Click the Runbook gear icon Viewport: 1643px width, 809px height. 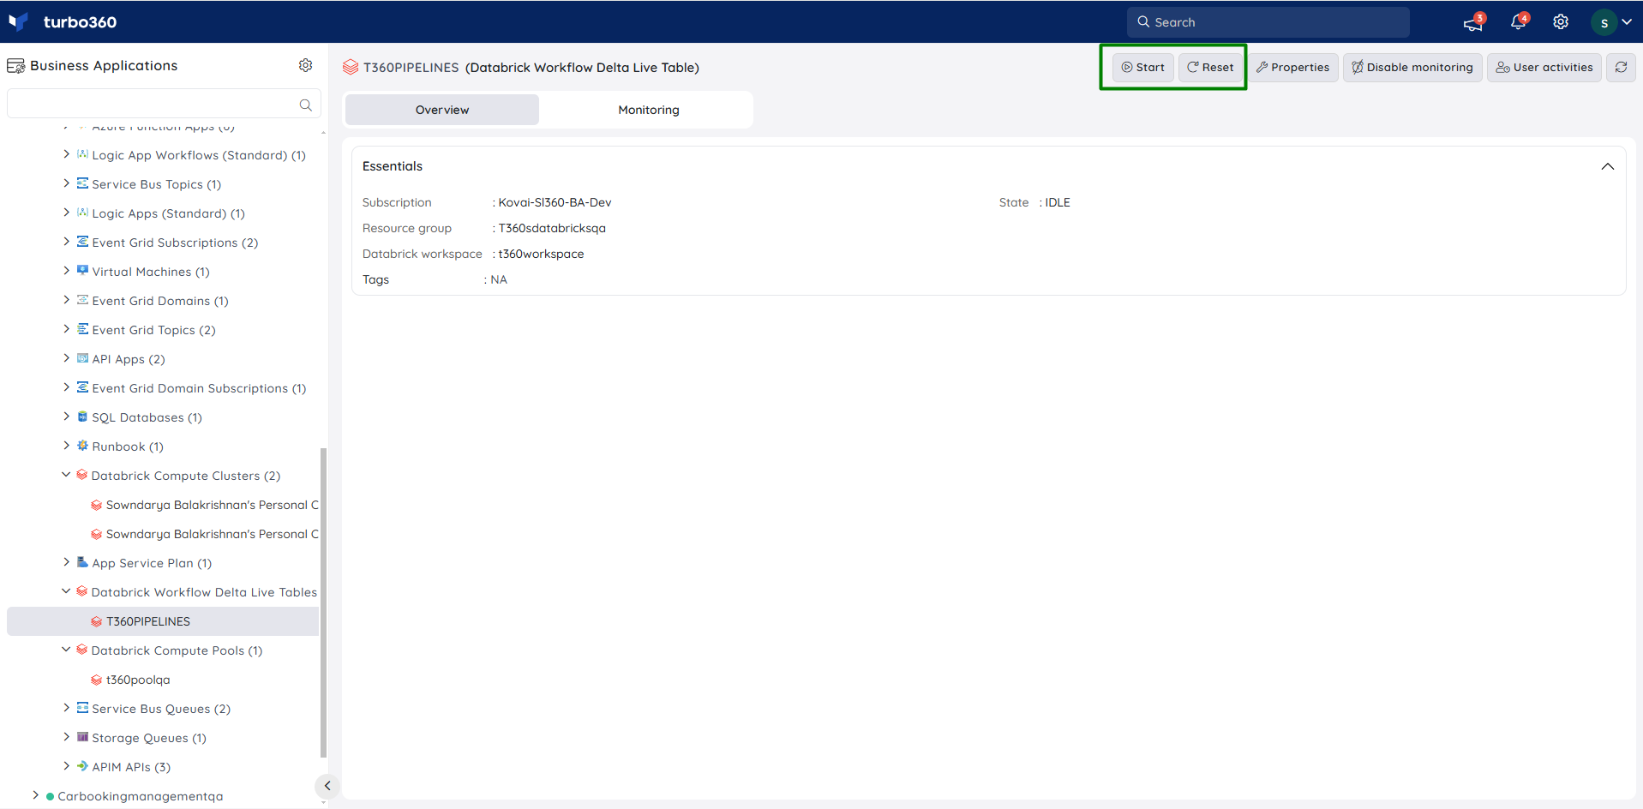tap(82, 446)
